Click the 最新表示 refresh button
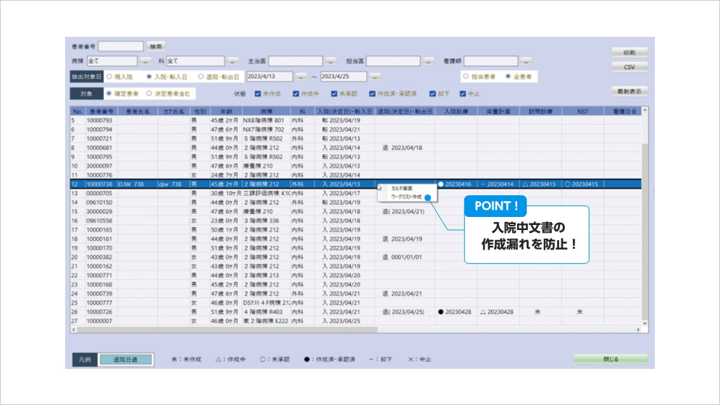Viewport: 720px width, 405px height. point(629,92)
